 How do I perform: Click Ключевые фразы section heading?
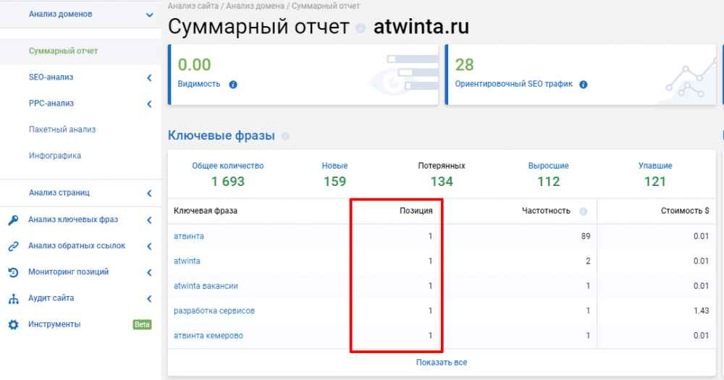(221, 136)
